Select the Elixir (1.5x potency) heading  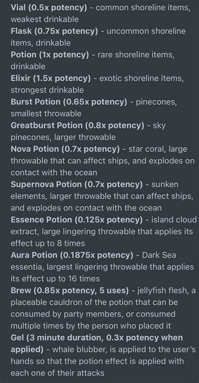(x=50, y=78)
